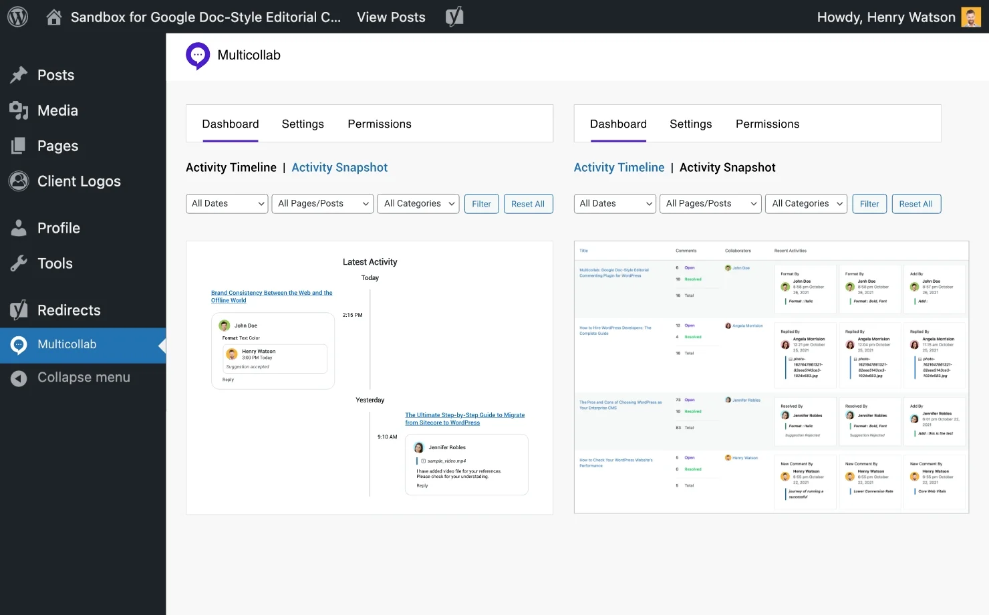Image resolution: width=989 pixels, height=615 pixels.
Task: Switch to the Permissions tab in the right panel
Action: 768,124
